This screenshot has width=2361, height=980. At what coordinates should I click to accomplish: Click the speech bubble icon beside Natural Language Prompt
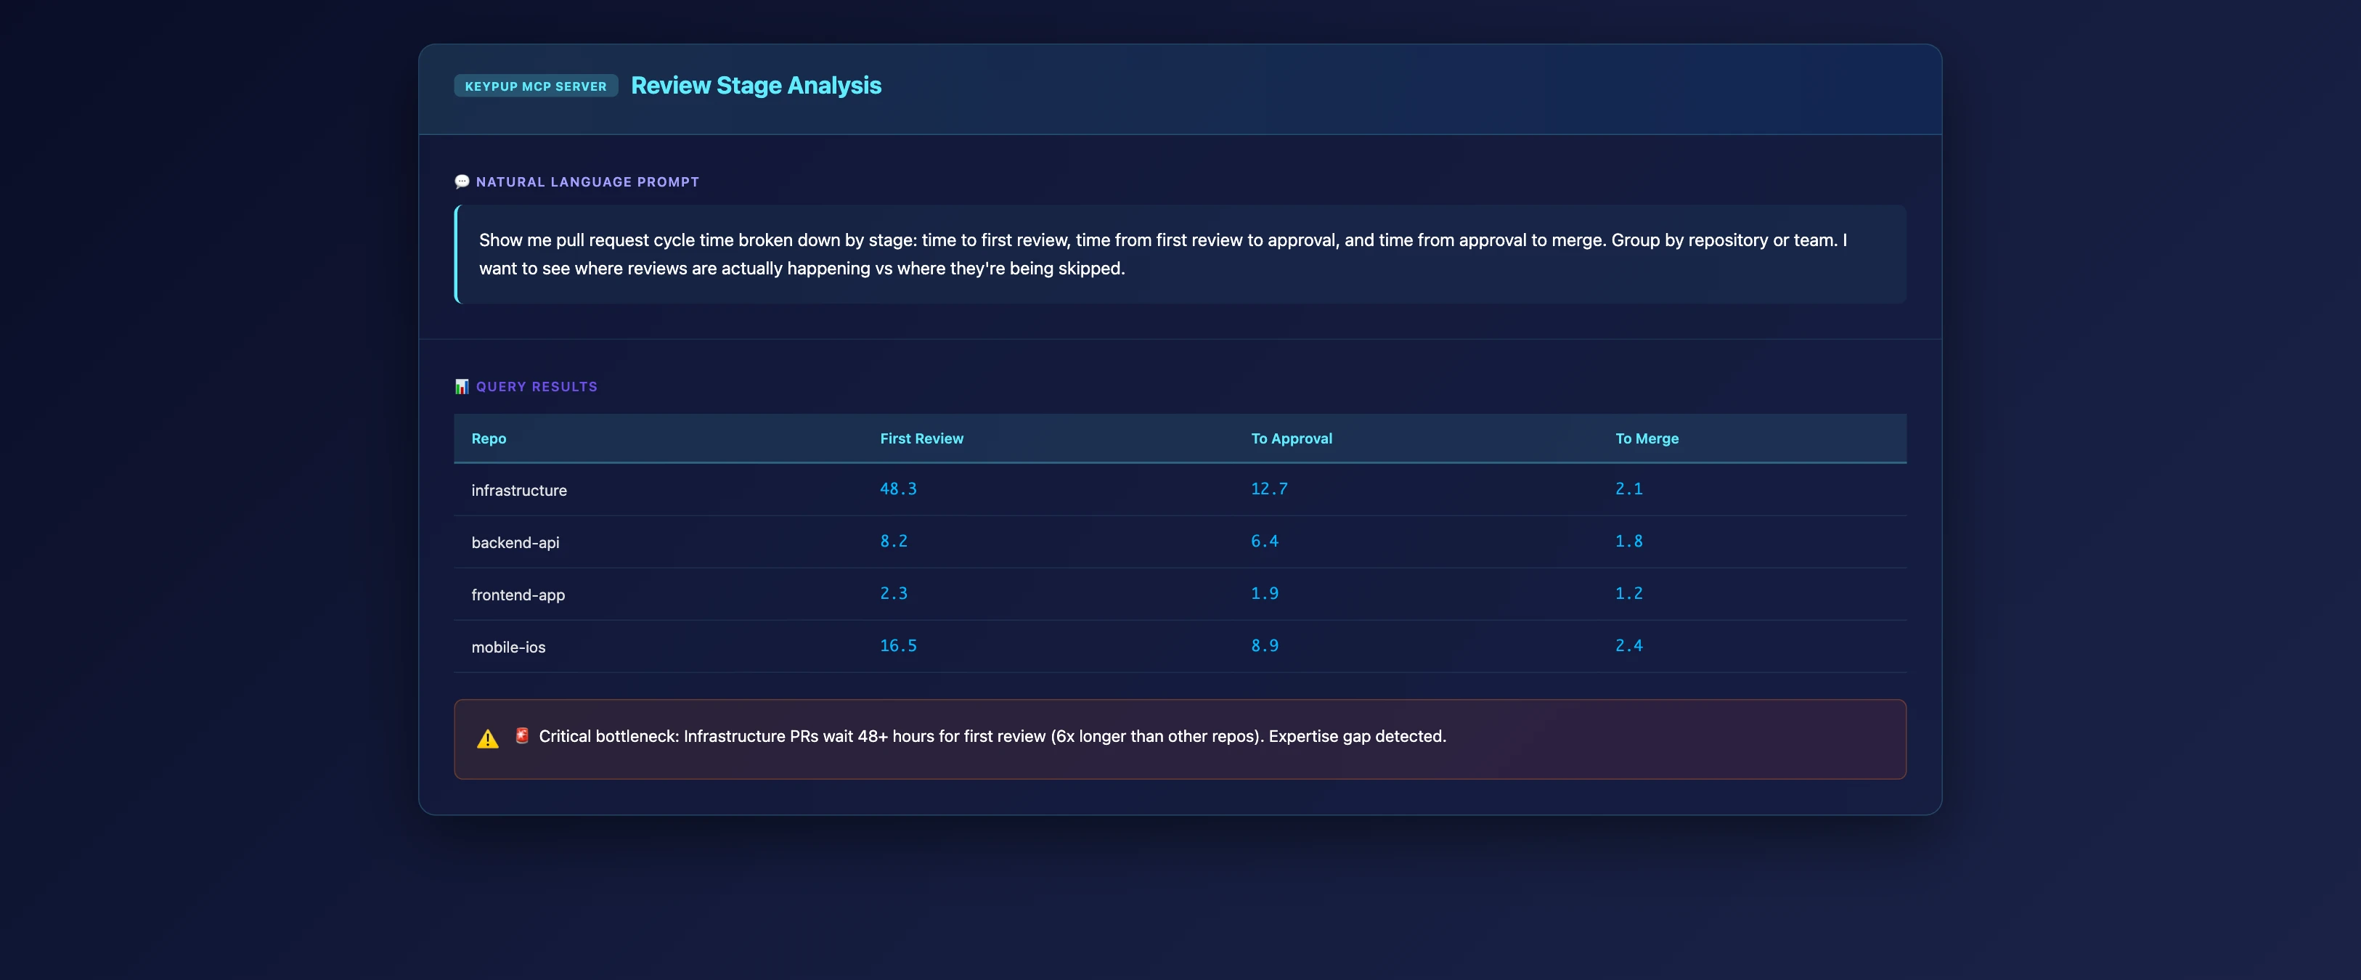click(x=462, y=181)
